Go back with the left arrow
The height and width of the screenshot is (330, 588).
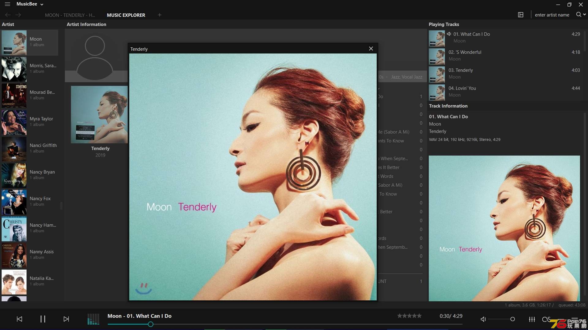(x=8, y=15)
